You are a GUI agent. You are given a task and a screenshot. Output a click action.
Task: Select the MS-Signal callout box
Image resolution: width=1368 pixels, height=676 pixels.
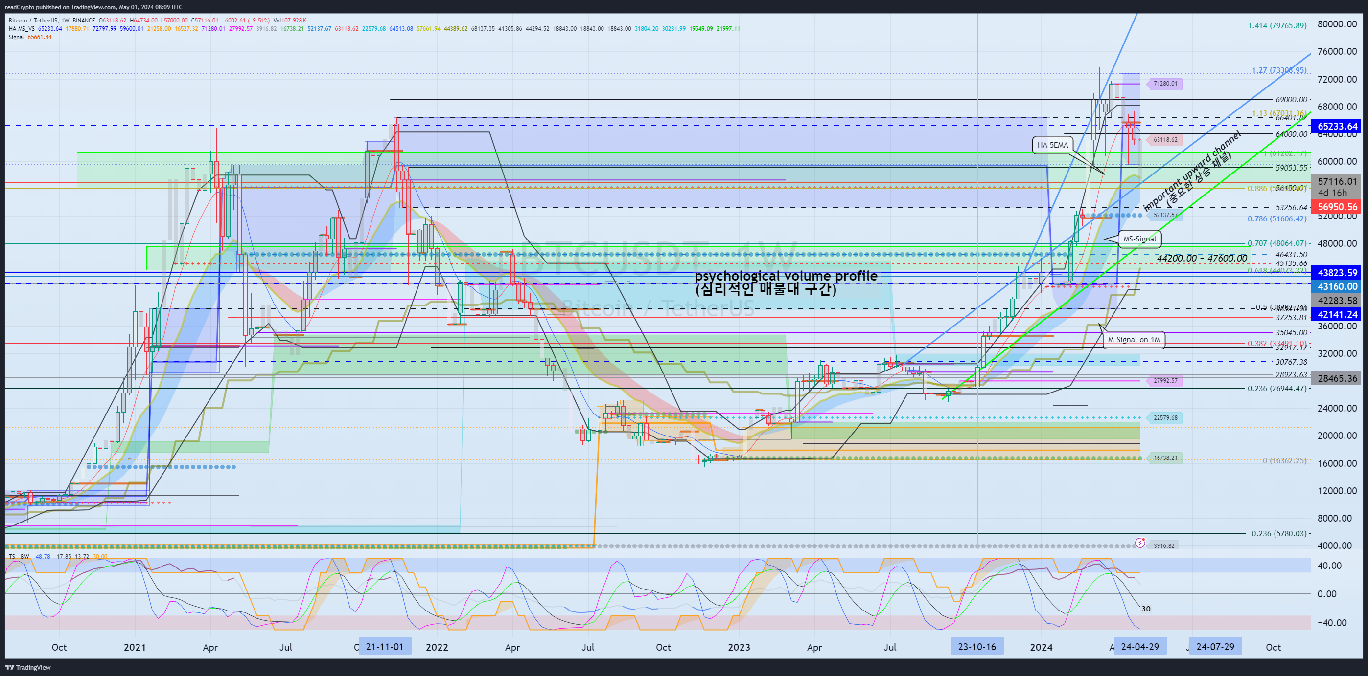(x=1139, y=239)
